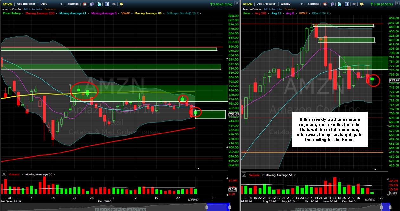Click the Drawings link in Daily chart
The height and width of the screenshot is (211, 400).
50,9
